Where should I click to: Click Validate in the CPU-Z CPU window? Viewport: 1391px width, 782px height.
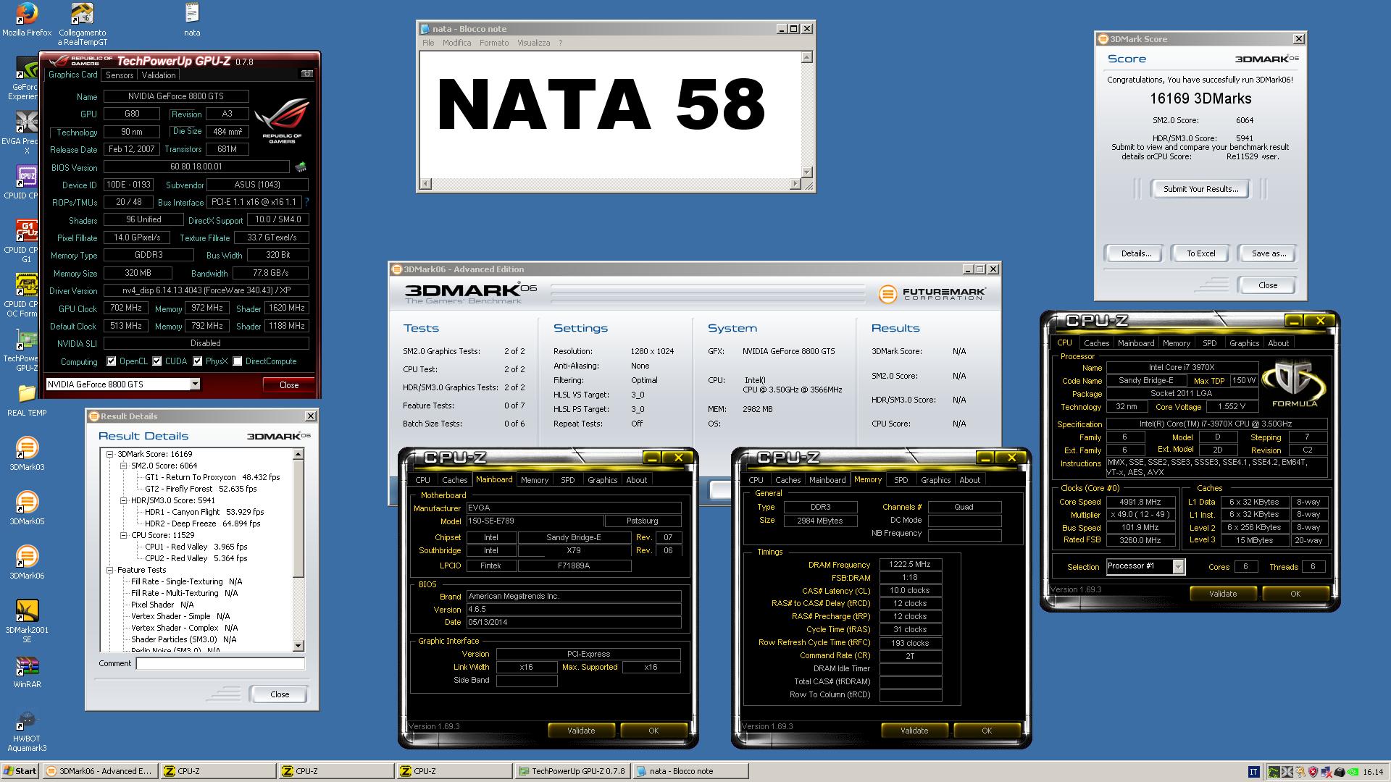(x=1223, y=594)
